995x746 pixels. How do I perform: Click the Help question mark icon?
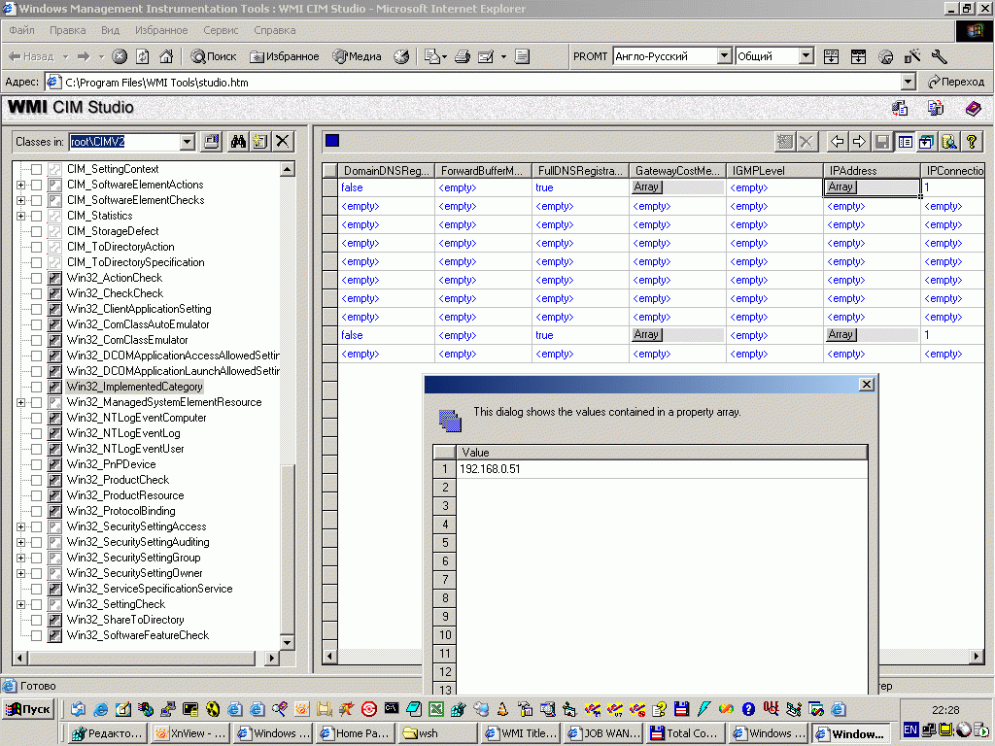click(972, 142)
